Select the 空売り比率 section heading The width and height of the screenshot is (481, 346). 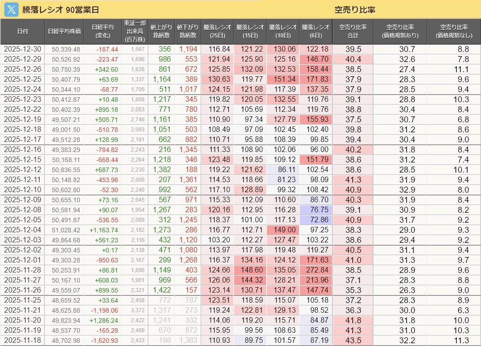(x=355, y=10)
